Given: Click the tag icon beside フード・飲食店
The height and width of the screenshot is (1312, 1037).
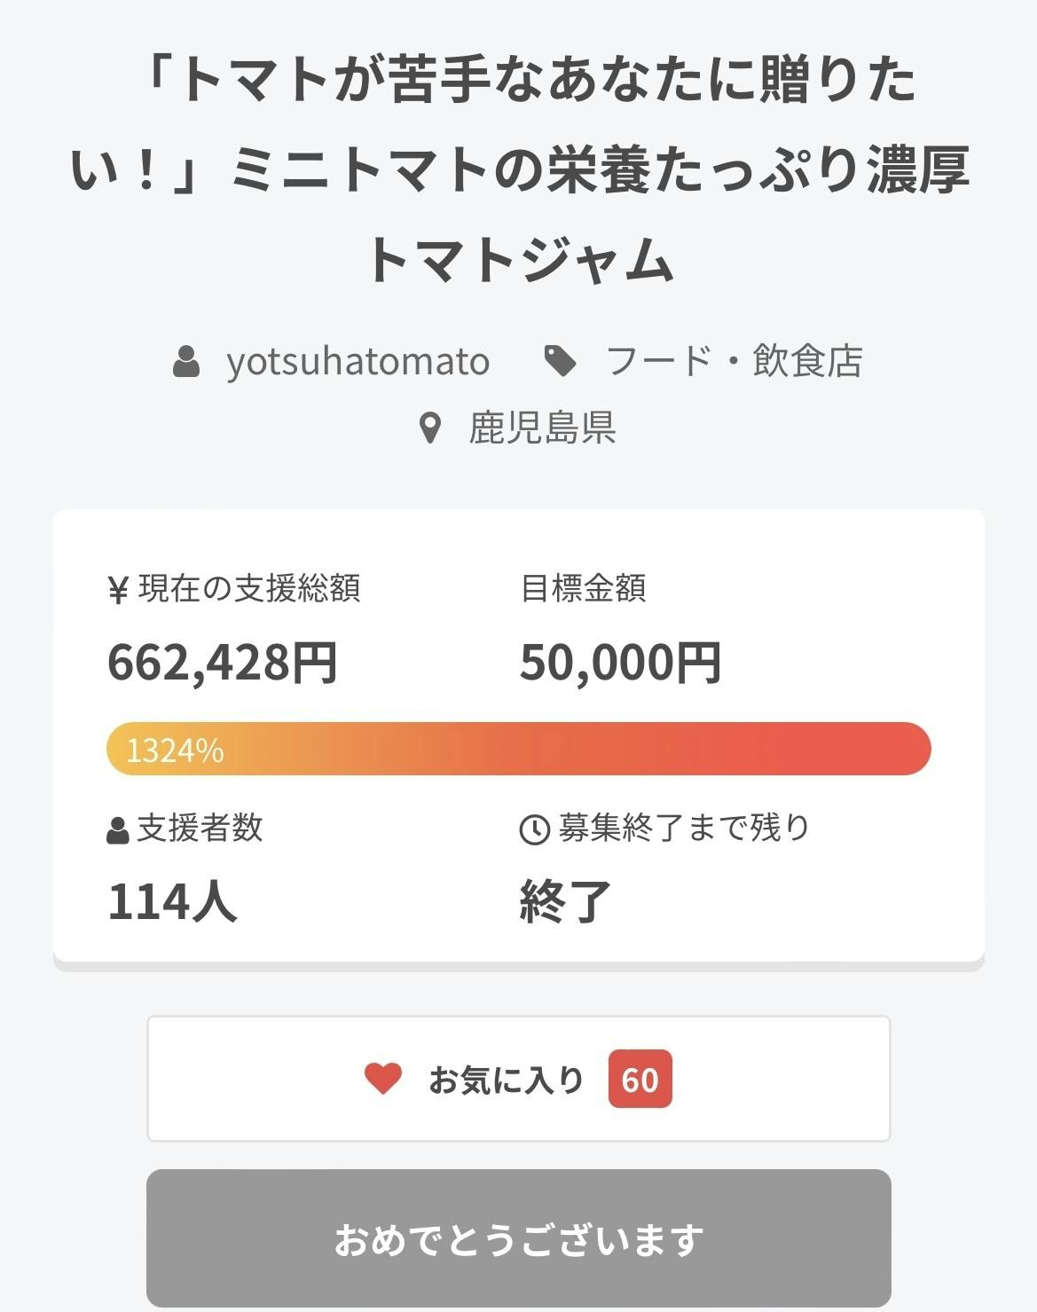Looking at the screenshot, I should pos(560,361).
